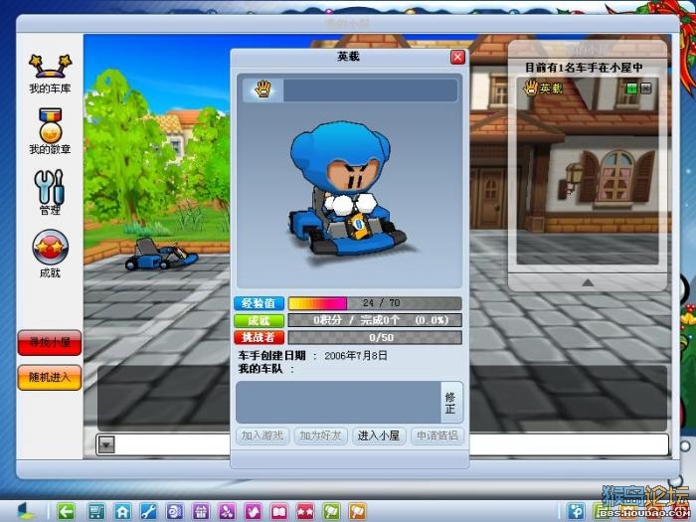Click the parked blue kart in the yard
This screenshot has width=696, height=522.
[161, 255]
